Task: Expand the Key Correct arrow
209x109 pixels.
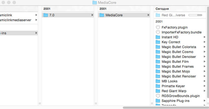Action: pos(204,42)
